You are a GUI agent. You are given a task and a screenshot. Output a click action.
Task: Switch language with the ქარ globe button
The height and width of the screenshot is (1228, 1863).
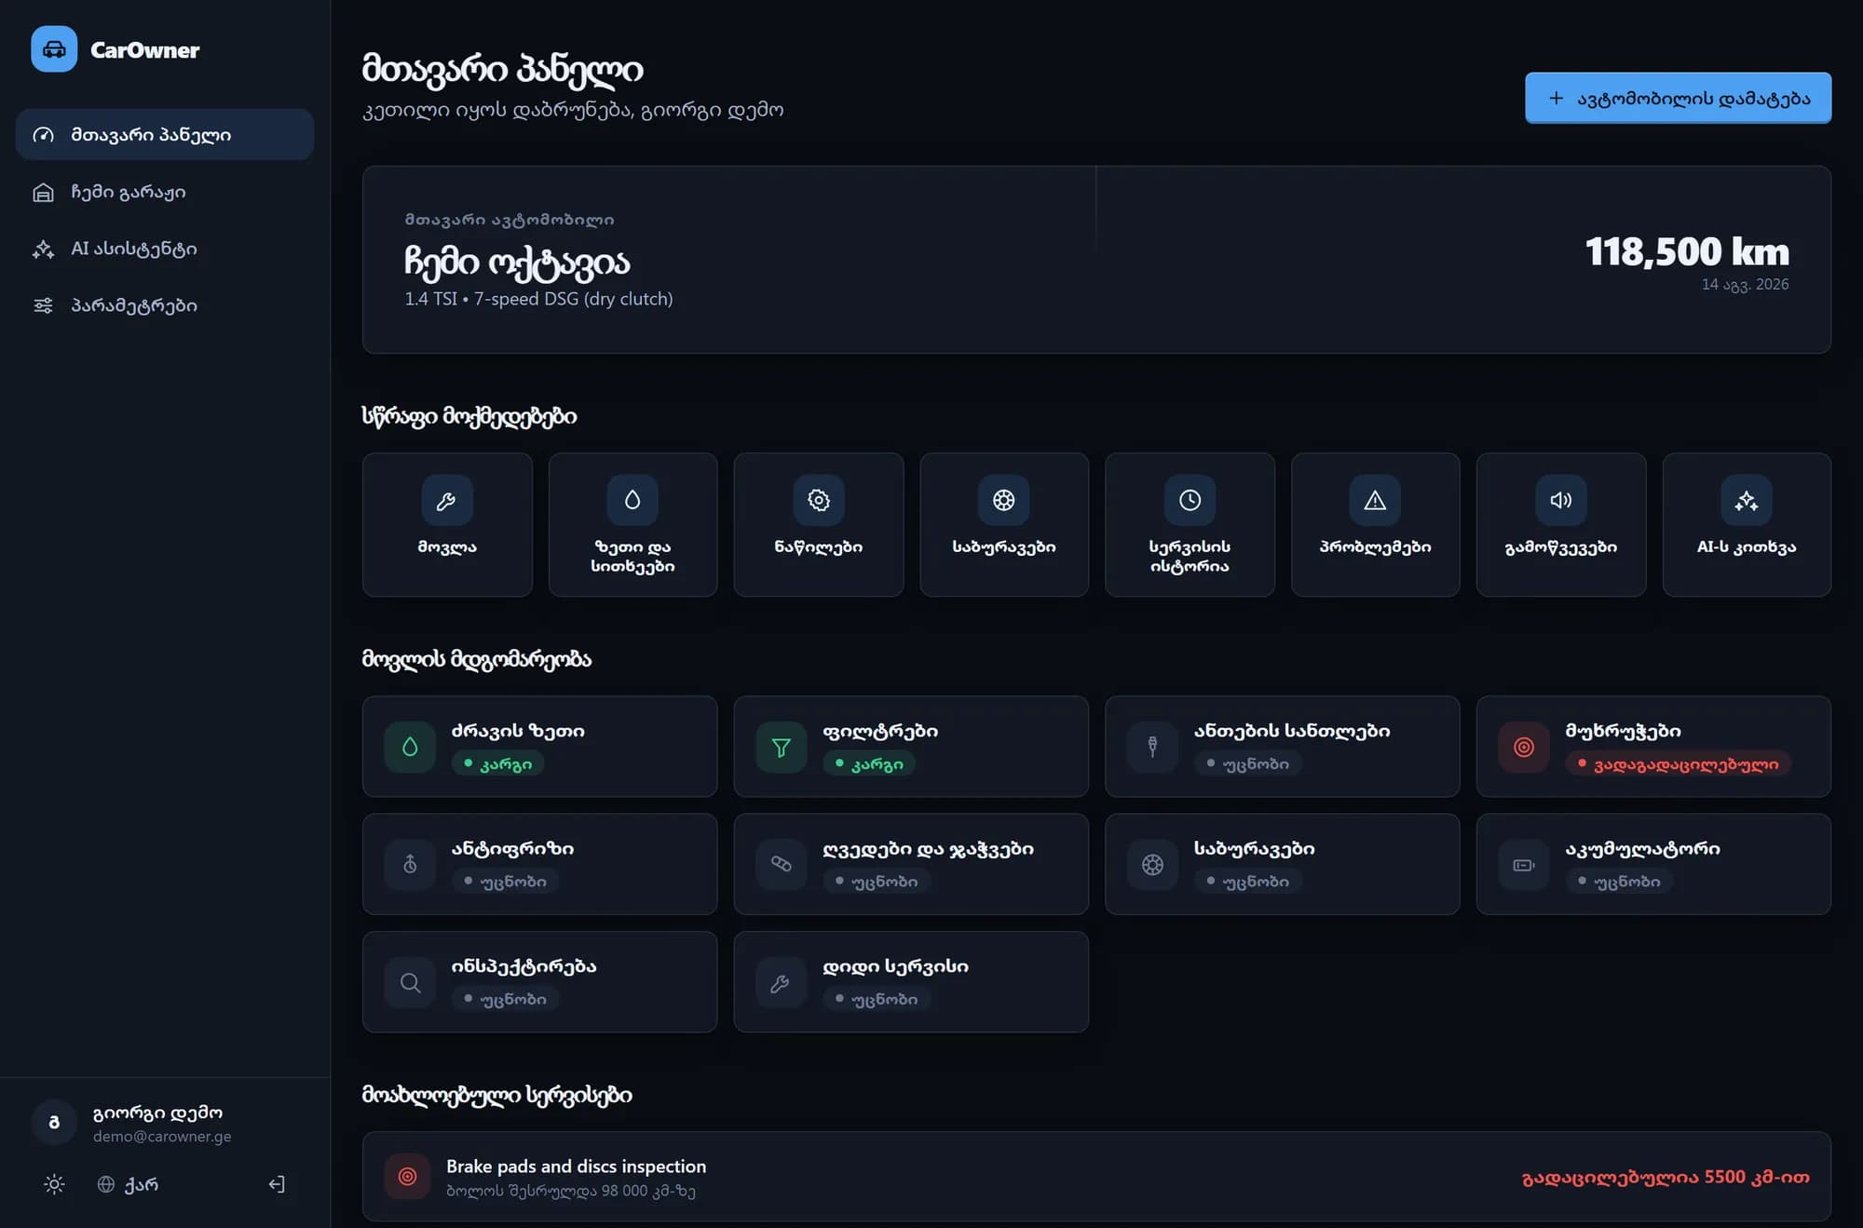(x=128, y=1184)
